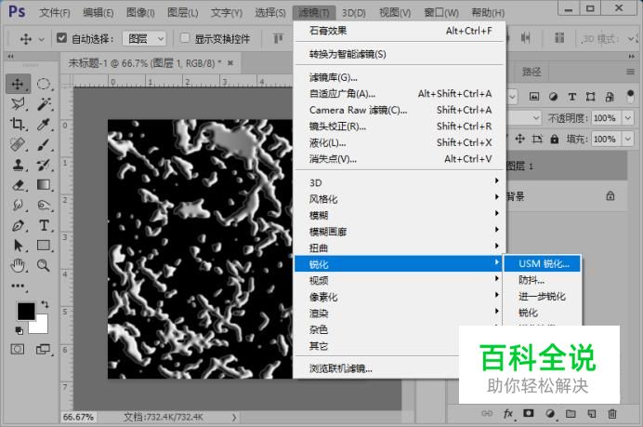The image size is (643, 427).
Task: Click the foreground black color swatch
Action: coord(25,312)
